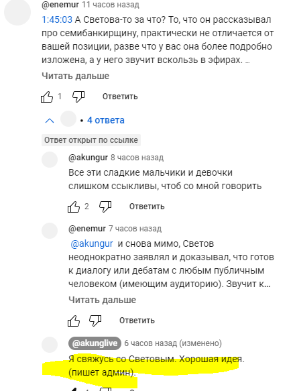Open @akungur username from 8 часов назад
Viewport: 297px width, 391px height.
[x=88, y=158]
